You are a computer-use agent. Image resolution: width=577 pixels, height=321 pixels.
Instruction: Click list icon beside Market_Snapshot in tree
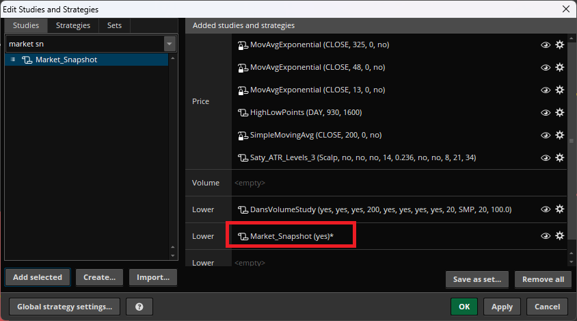pos(13,60)
